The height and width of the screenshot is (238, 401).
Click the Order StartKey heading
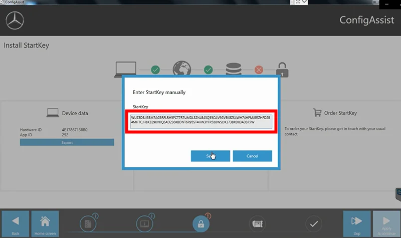[340, 113]
